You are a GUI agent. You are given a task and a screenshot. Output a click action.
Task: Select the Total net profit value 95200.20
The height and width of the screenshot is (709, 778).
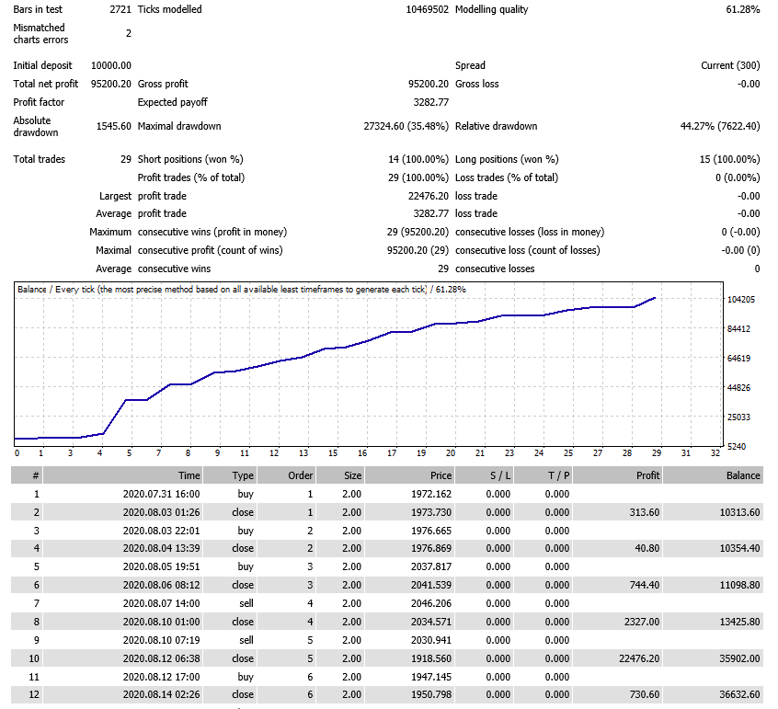111,84
